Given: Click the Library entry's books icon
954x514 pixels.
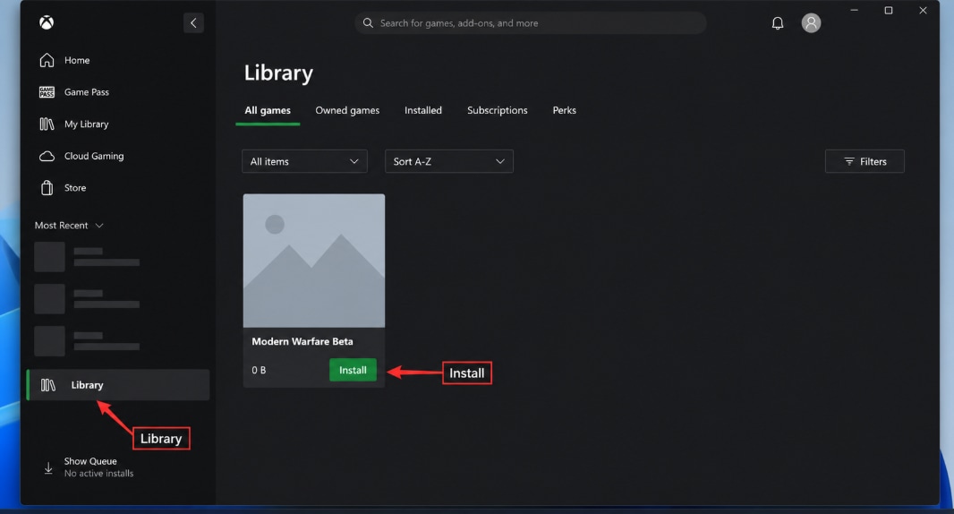Looking at the screenshot, I should (x=48, y=385).
